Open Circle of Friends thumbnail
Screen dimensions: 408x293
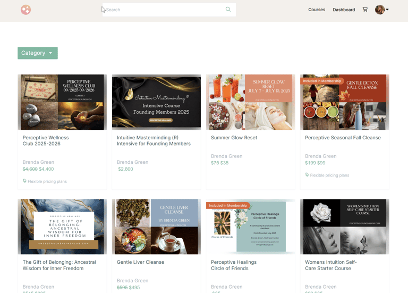[251, 227]
